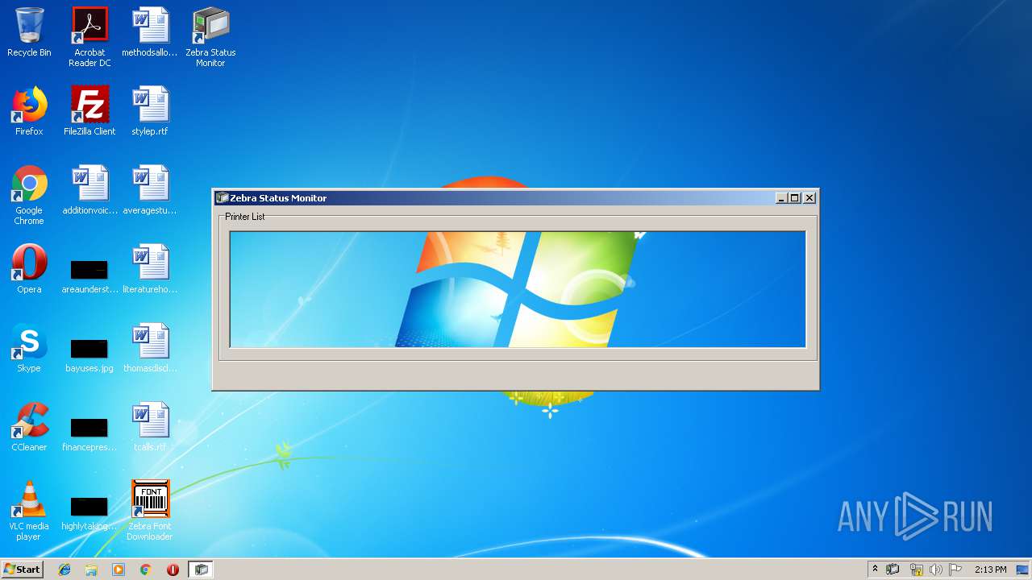This screenshot has width=1032, height=580.
Task: Open Action Center flag icon
Action: click(x=955, y=570)
